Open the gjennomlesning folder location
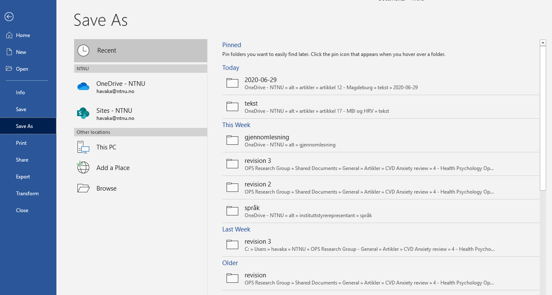Viewport: 552px width, 295px height. [267, 137]
